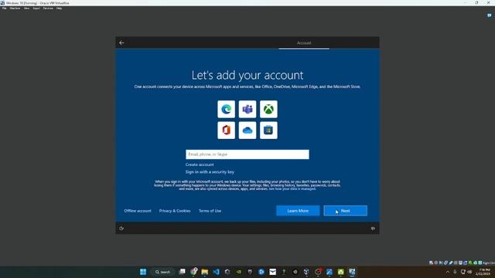Click the Learn More button
The image size is (495, 278).
pos(298,211)
